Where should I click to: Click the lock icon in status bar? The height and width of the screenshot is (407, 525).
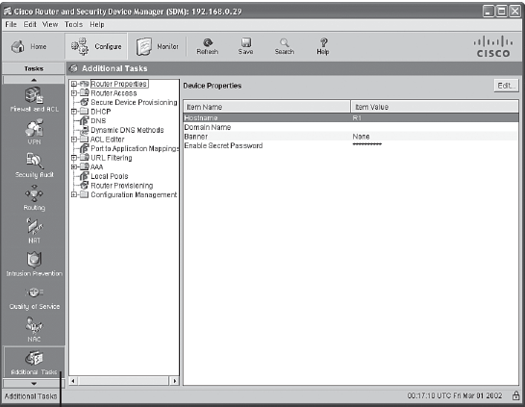[x=516, y=396]
